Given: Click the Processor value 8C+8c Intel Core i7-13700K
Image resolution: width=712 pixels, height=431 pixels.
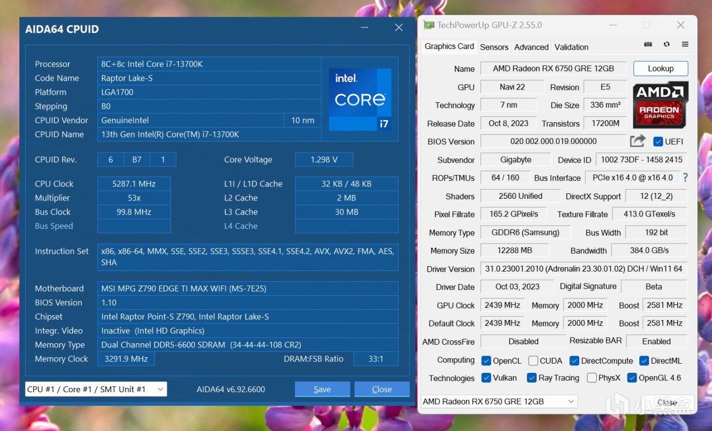Looking at the screenshot, I should [x=209, y=64].
